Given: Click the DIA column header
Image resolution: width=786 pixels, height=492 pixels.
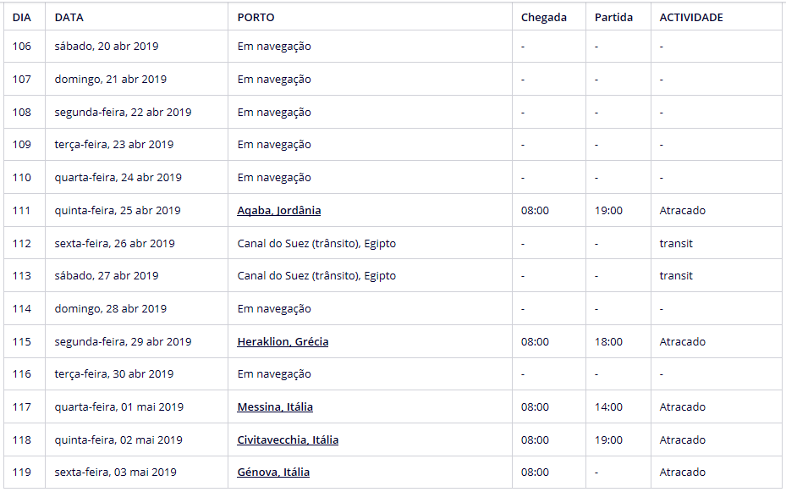Looking at the screenshot, I should tap(21, 17).
